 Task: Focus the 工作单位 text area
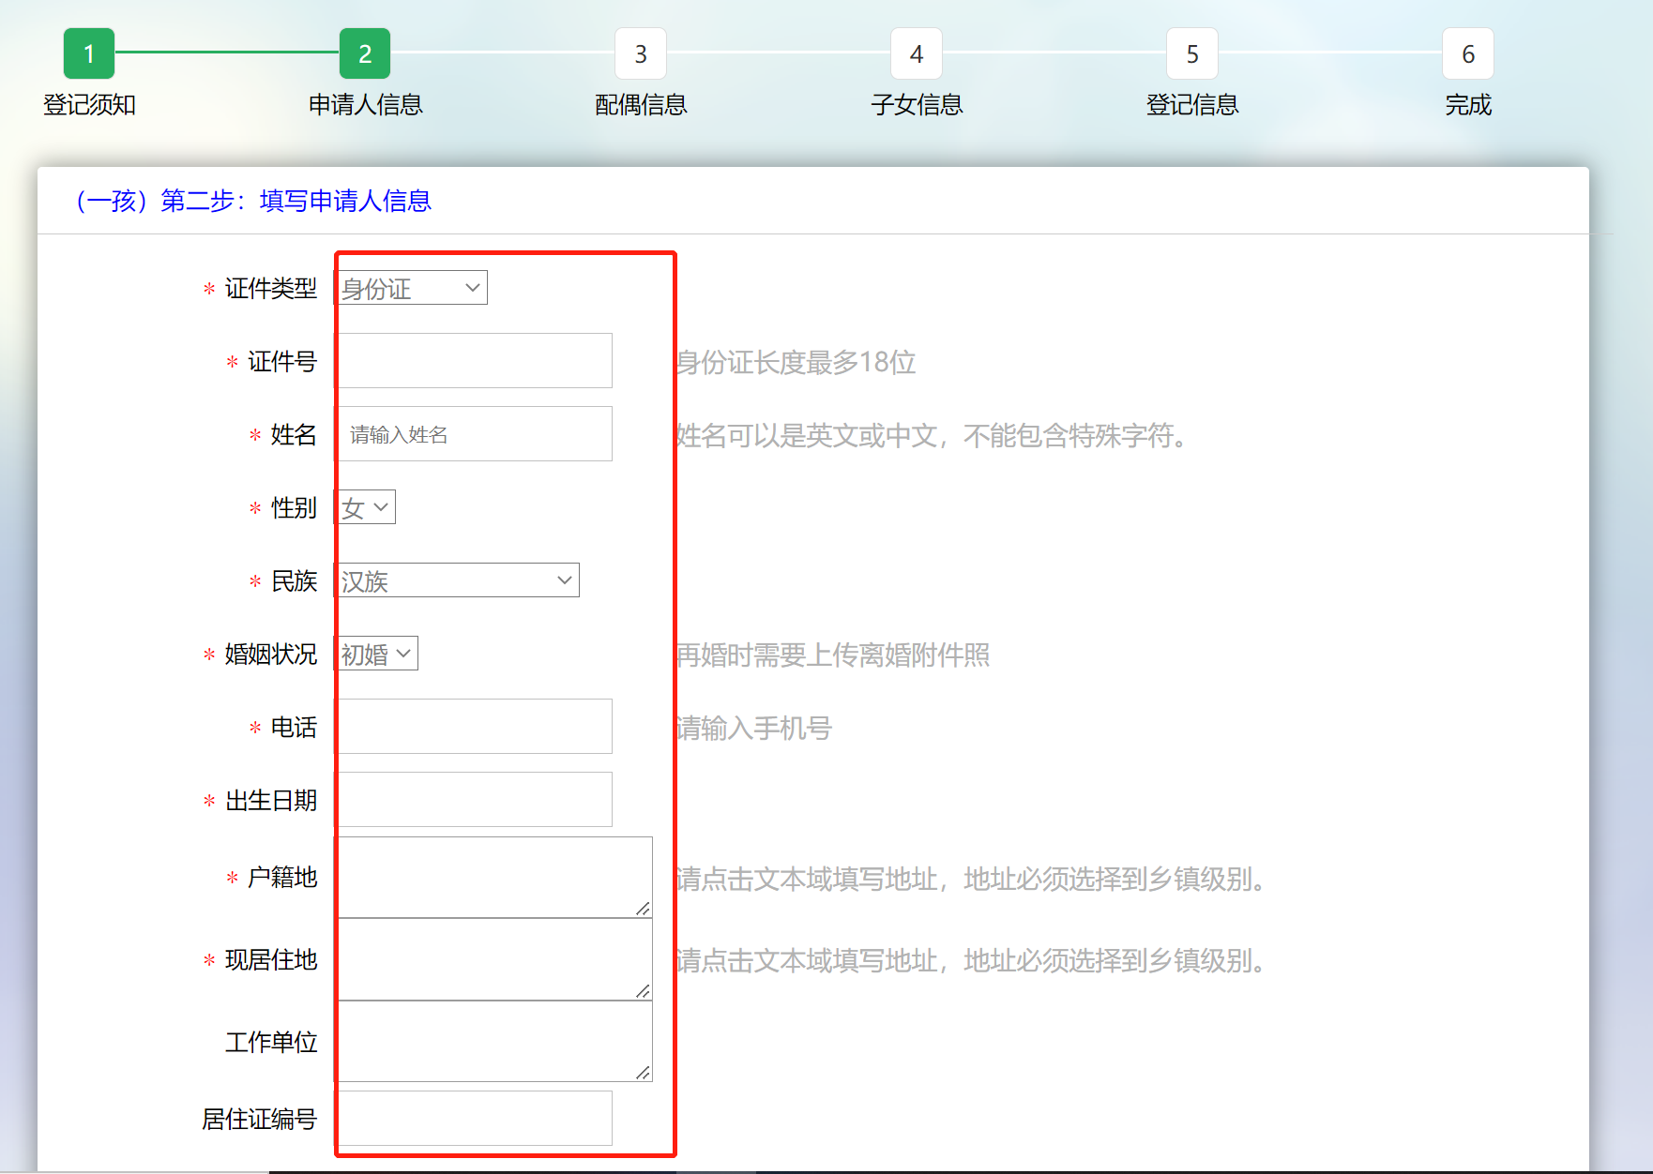(x=494, y=1041)
